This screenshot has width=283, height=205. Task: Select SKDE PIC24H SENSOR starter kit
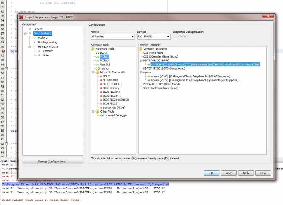tap(116, 100)
